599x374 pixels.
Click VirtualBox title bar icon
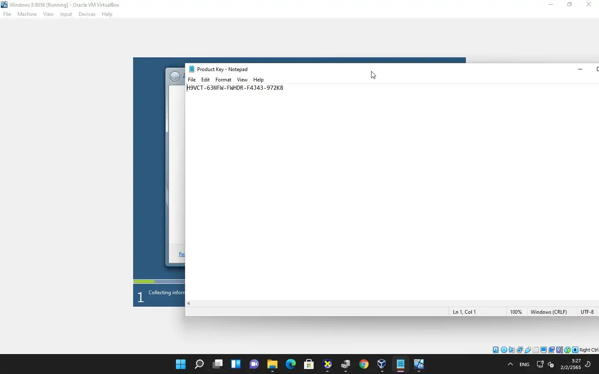tap(4, 5)
